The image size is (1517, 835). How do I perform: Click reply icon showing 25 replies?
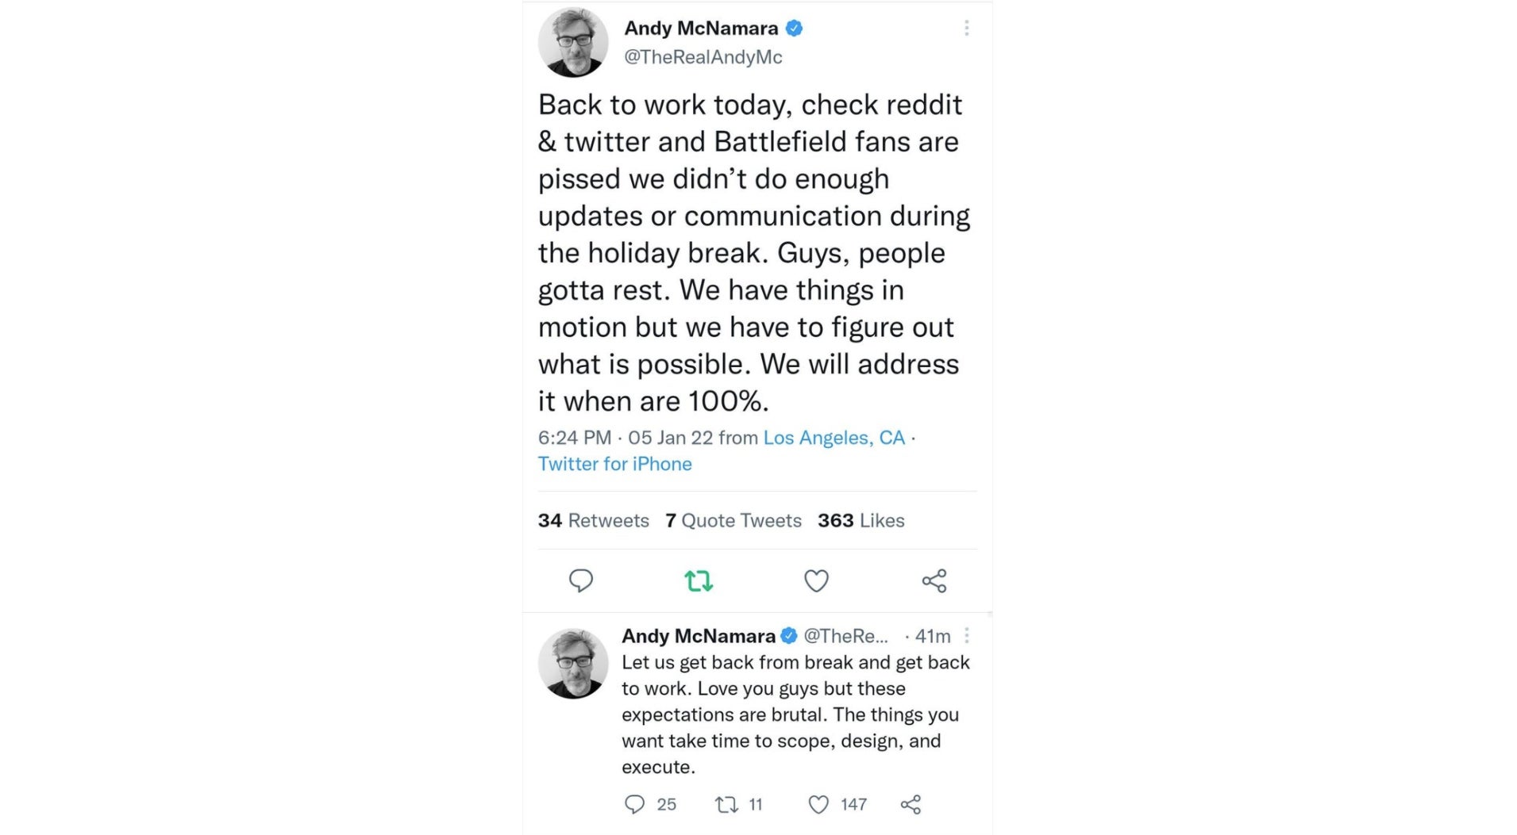click(634, 804)
